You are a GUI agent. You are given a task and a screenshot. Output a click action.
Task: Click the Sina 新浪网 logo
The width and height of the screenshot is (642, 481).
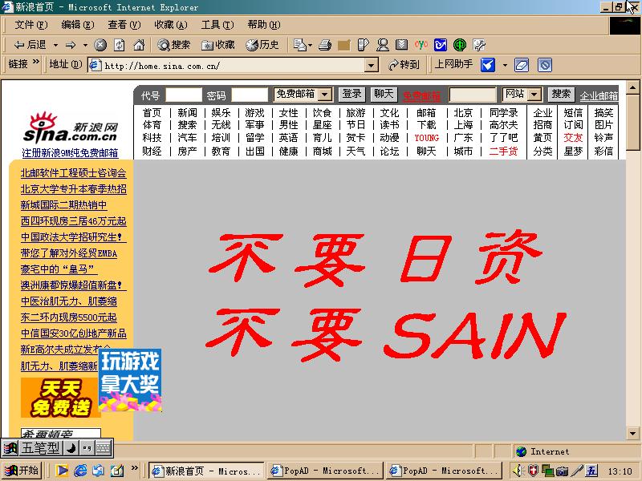click(71, 128)
